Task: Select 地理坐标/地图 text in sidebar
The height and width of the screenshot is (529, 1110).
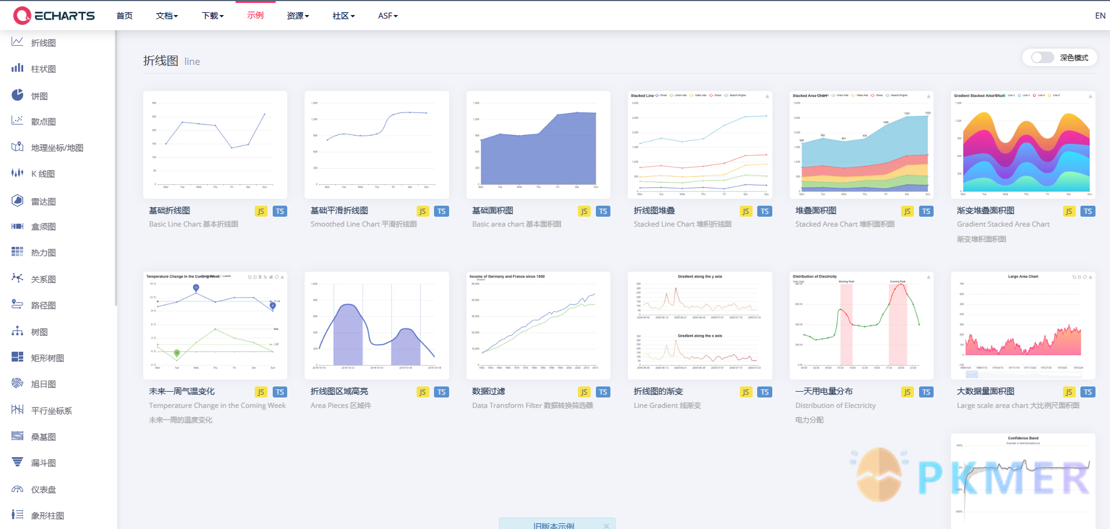Action: point(57,148)
